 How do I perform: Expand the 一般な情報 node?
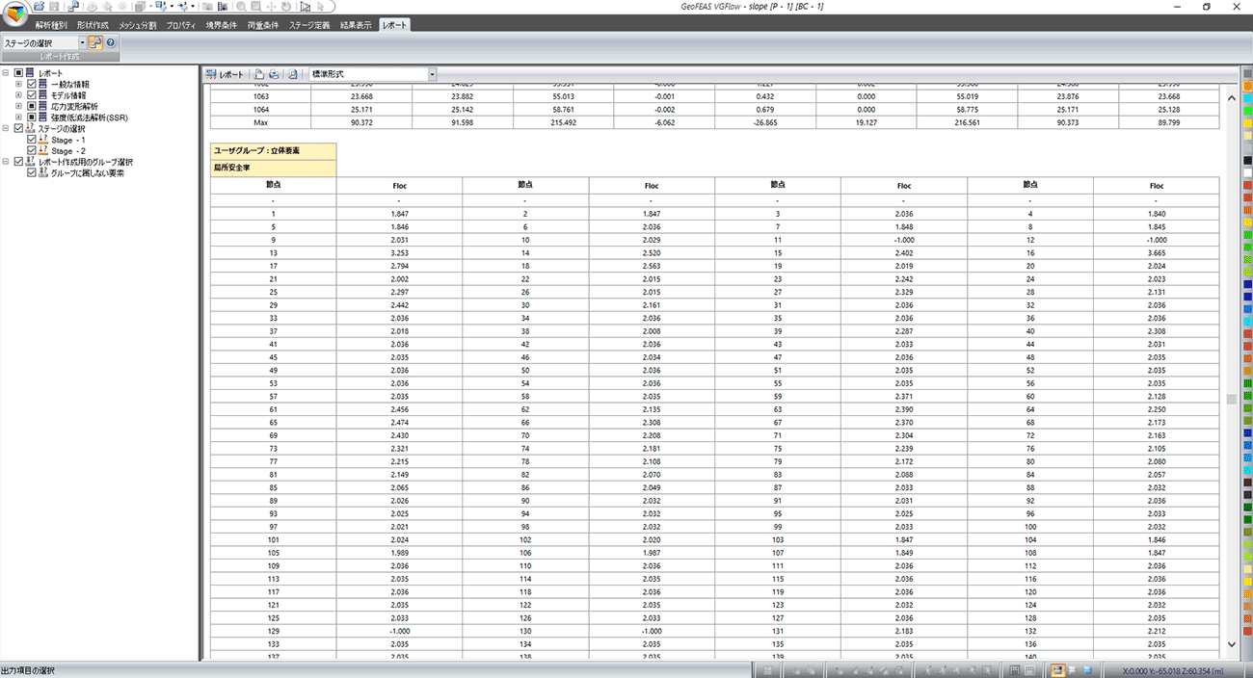coord(18,84)
